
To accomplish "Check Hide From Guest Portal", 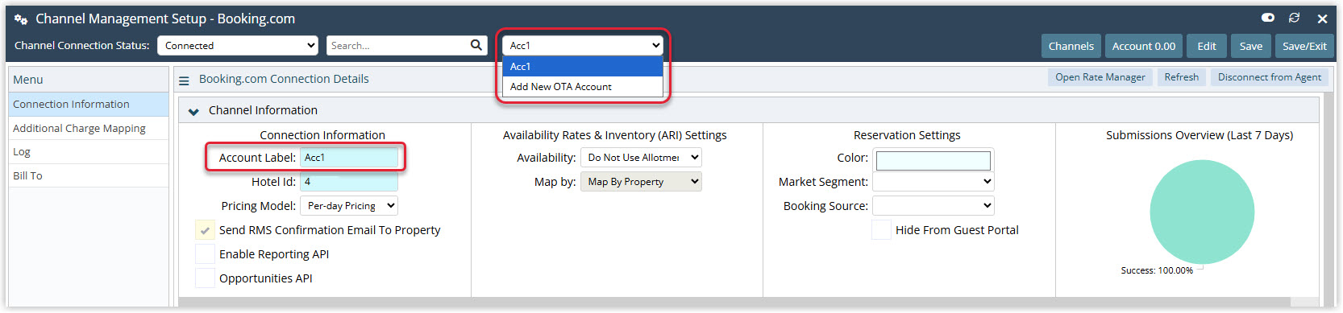I will pyautogui.click(x=881, y=230).
